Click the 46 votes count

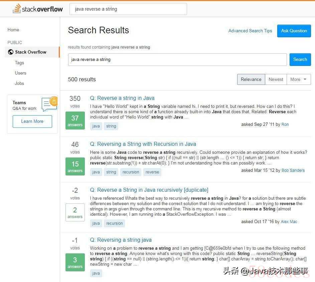75,144
